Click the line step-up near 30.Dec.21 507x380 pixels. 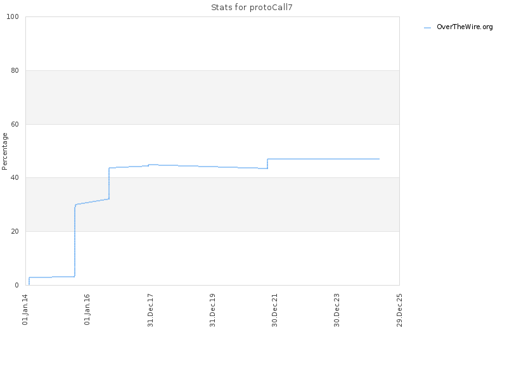coord(267,163)
